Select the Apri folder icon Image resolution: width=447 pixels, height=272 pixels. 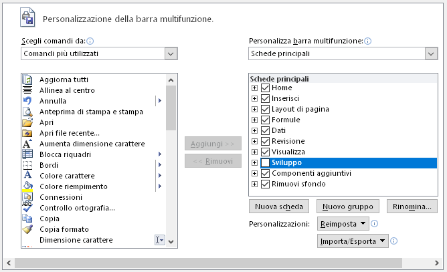[x=27, y=122]
